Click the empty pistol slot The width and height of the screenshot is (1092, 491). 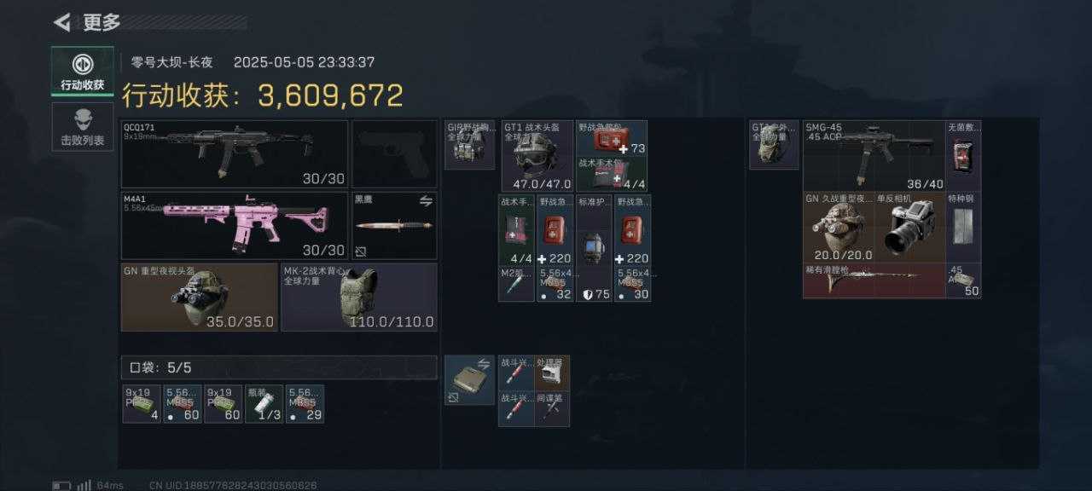click(394, 154)
